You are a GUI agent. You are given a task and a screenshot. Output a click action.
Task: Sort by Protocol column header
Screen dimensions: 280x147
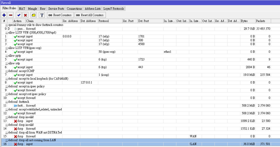(x=110, y=21)
